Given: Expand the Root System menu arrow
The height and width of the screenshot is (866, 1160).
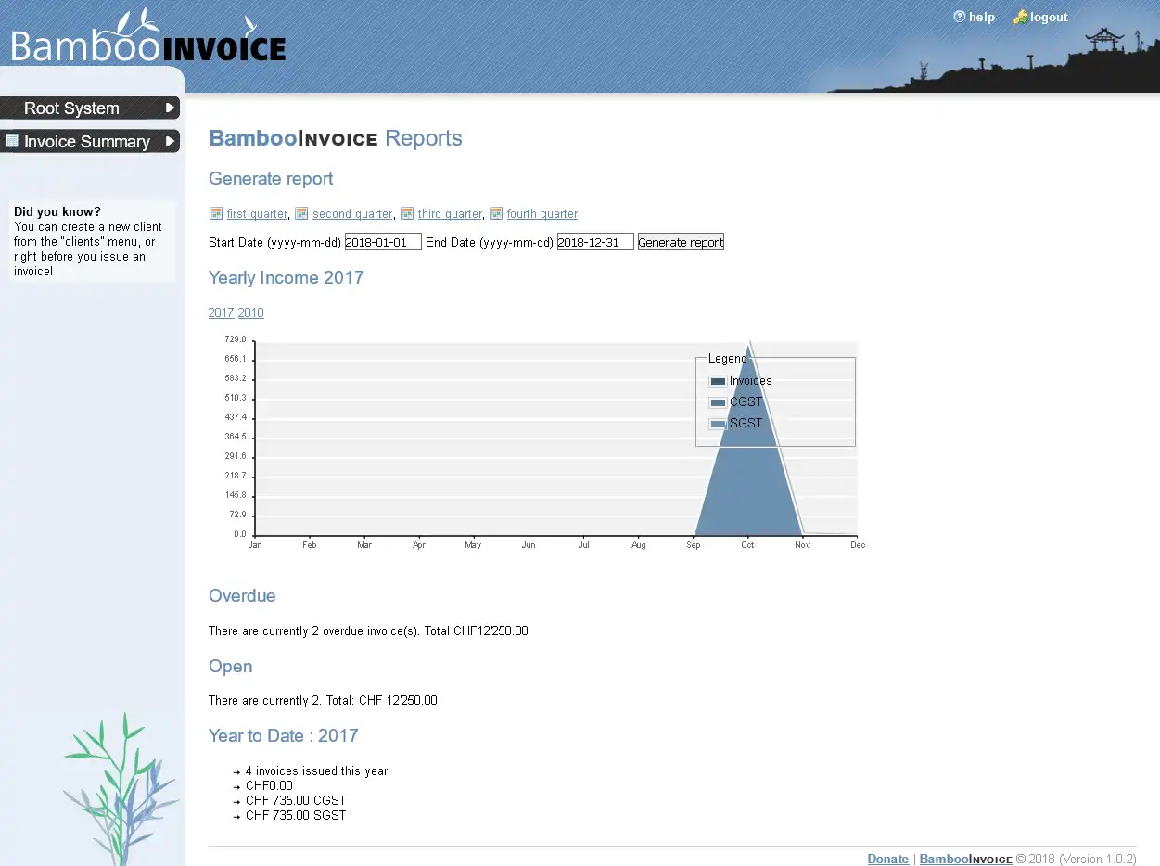Looking at the screenshot, I should (170, 108).
